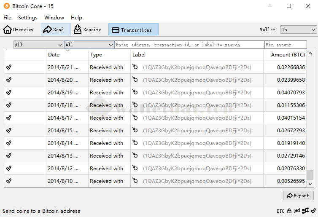Sort transactions by Date column header
Image resolution: width=318 pixels, height=217 pixels.
click(x=67, y=55)
